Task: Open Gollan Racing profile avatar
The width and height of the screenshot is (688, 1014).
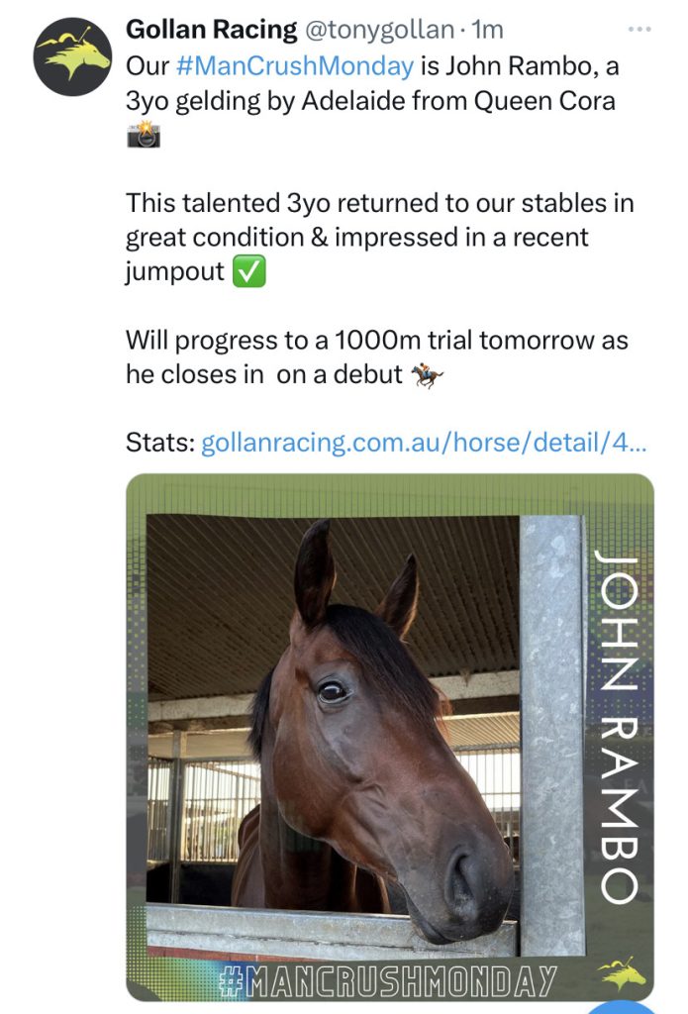Action: coord(72,56)
